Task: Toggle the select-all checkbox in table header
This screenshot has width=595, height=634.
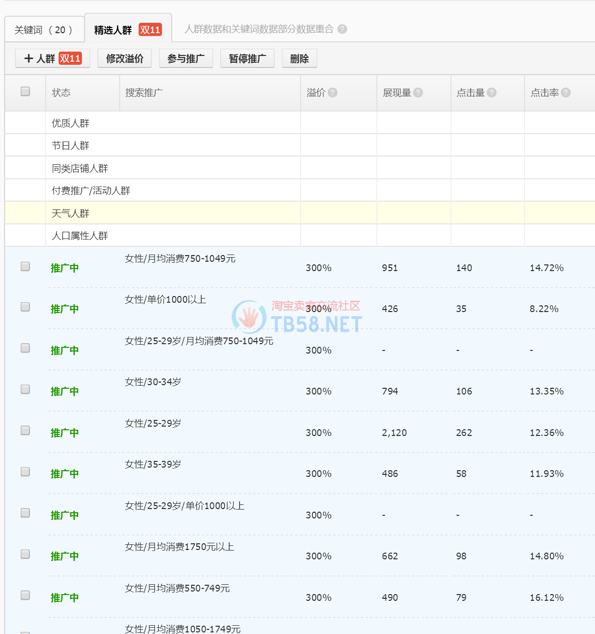Action: point(25,91)
